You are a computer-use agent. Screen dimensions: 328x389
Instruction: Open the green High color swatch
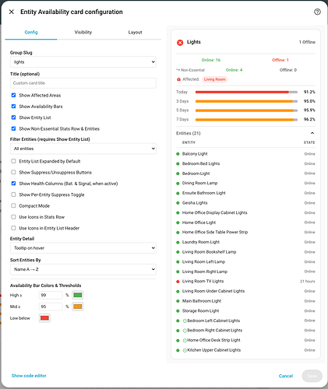pyautogui.click(x=78, y=295)
